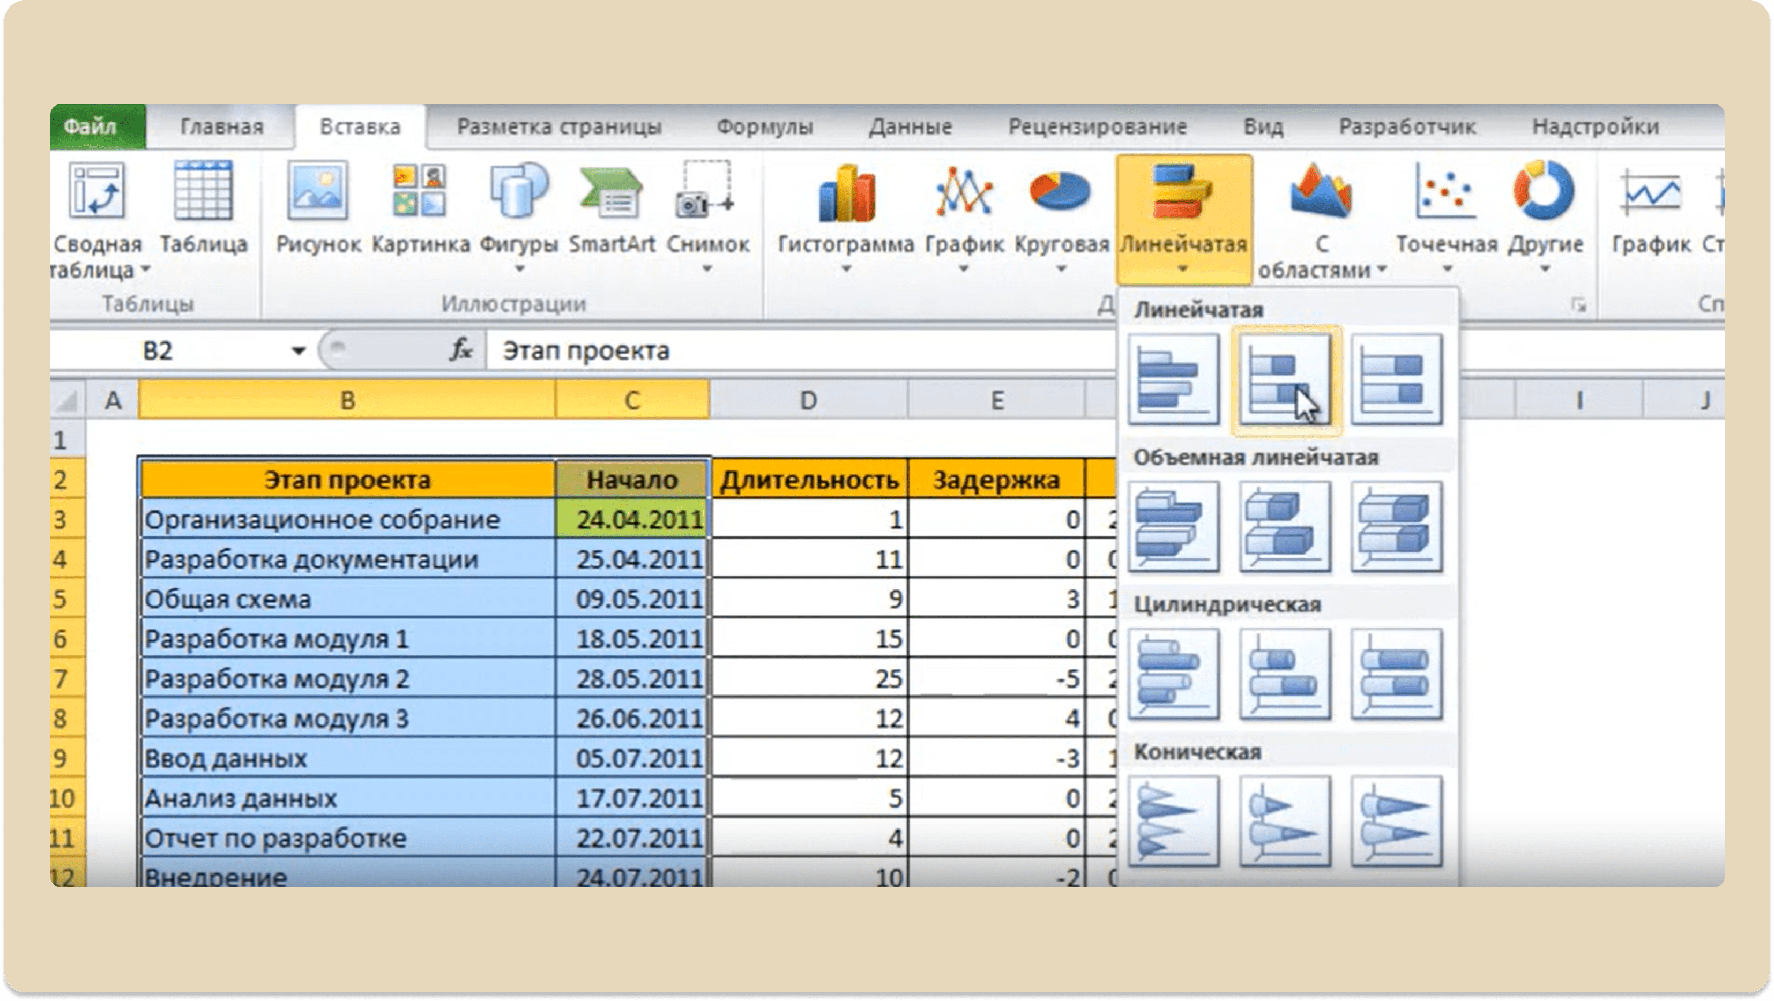Expand the Name Box dropdown arrow

298,351
